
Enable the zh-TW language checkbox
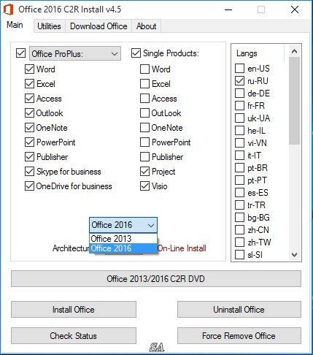tap(239, 243)
